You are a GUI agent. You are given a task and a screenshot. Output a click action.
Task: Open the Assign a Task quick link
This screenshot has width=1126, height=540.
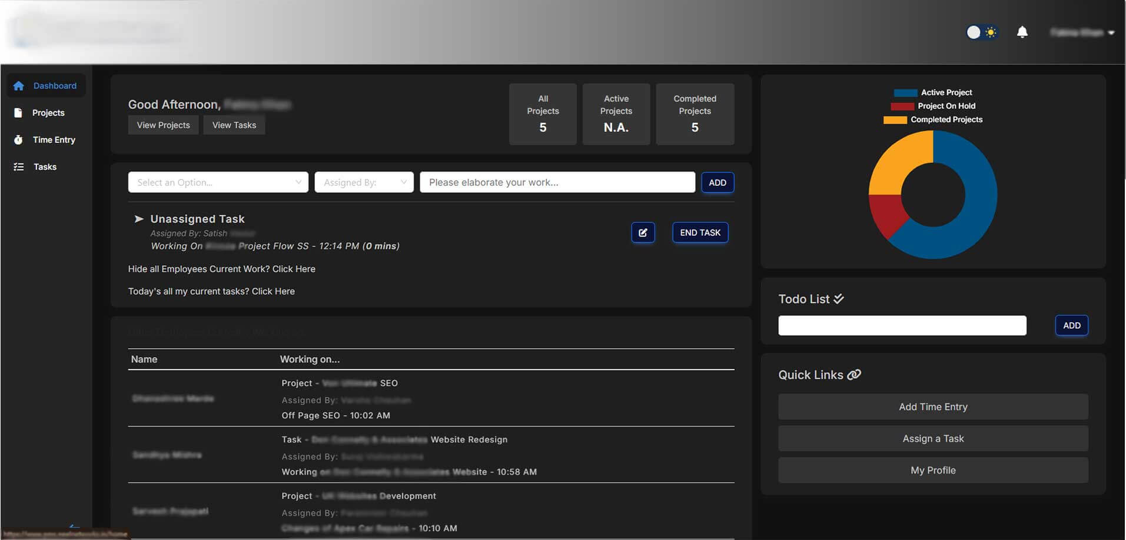click(x=933, y=438)
